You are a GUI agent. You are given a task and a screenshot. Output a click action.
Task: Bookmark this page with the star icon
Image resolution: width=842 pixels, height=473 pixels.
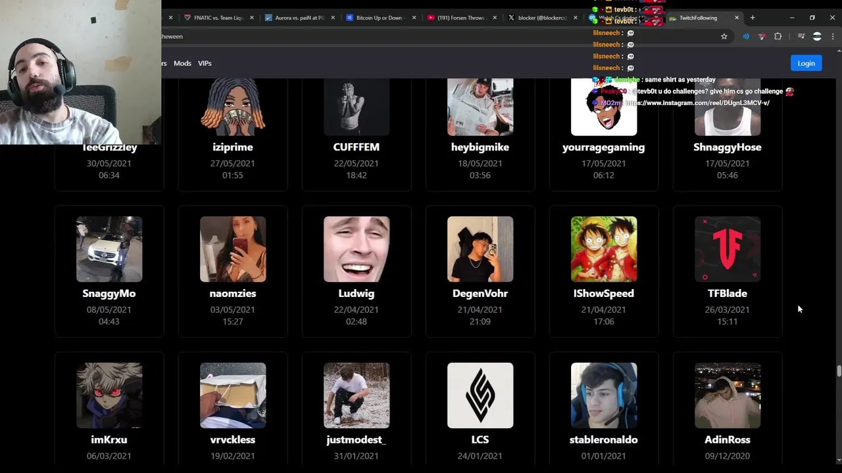724,37
